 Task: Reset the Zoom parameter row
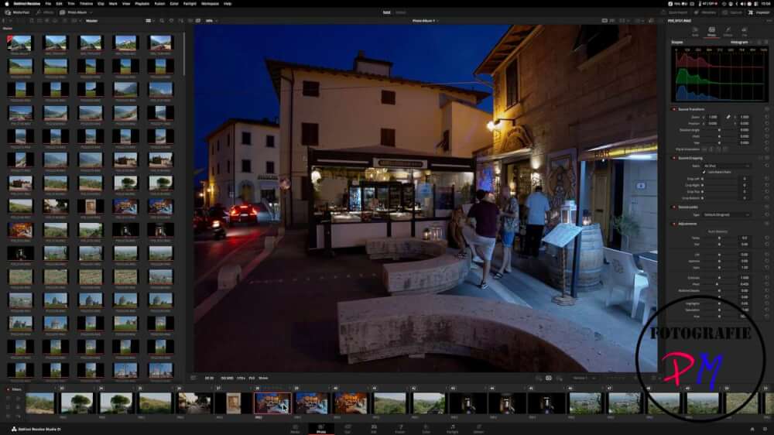pos(766,117)
